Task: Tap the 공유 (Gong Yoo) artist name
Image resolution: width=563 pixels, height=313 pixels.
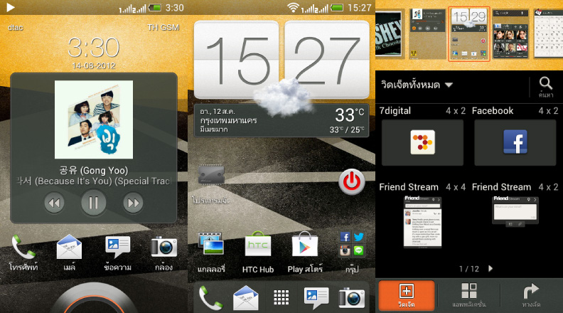Action: point(94,170)
